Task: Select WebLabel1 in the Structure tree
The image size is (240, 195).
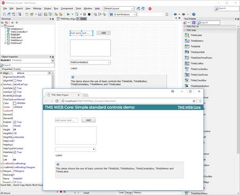Action: pyautogui.click(x=16, y=38)
